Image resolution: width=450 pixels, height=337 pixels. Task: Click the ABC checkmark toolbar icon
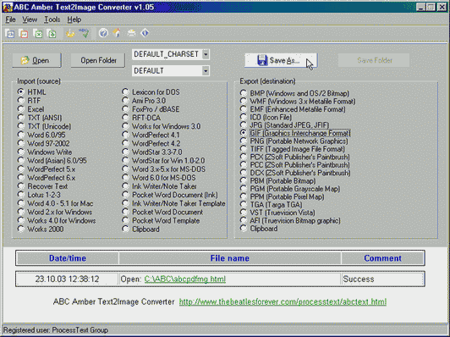(x=84, y=34)
